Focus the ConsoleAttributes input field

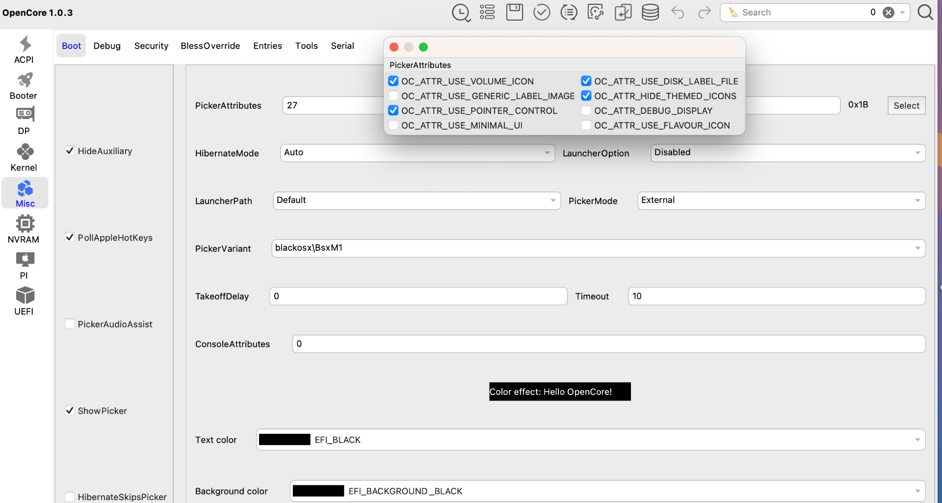tap(609, 344)
